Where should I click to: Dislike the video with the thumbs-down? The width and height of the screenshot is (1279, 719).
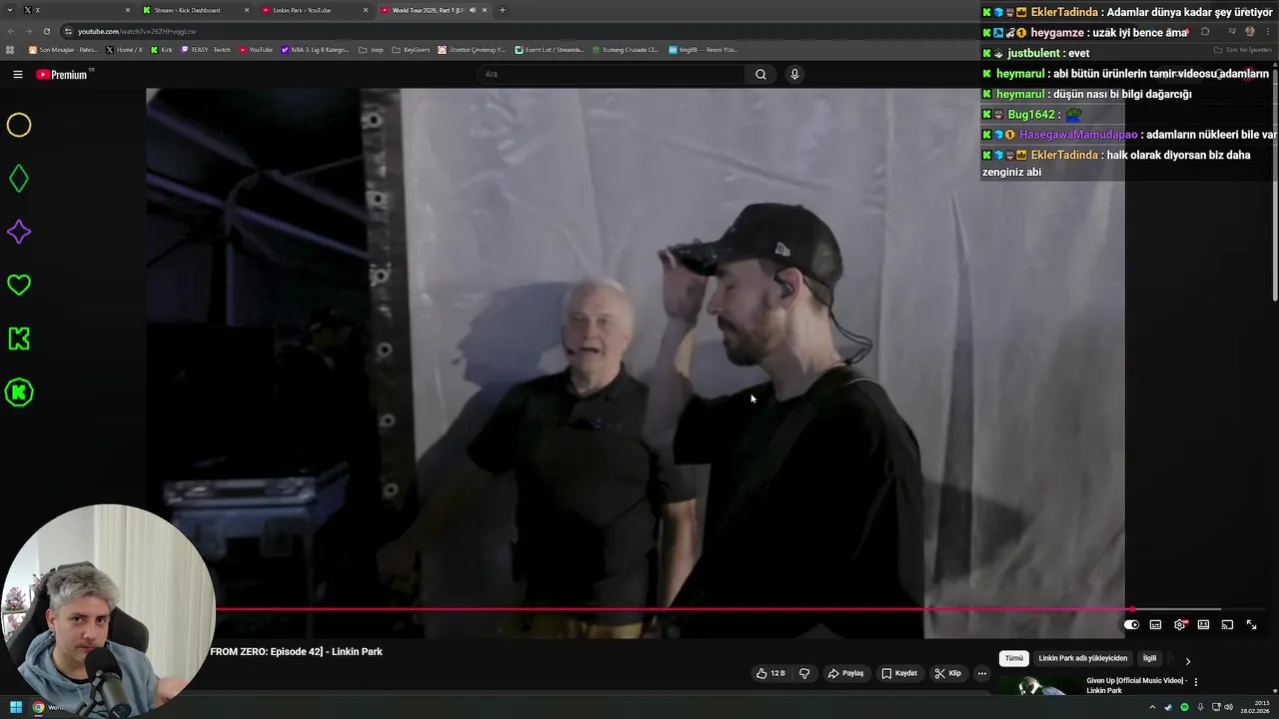pyautogui.click(x=804, y=673)
